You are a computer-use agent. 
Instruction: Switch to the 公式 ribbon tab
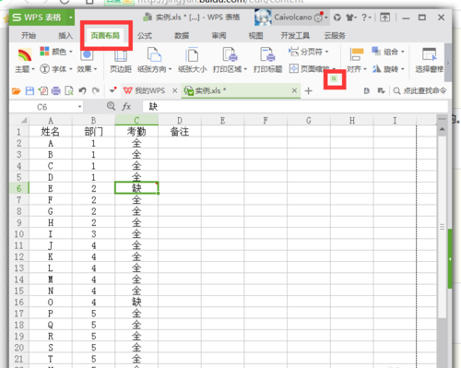click(145, 36)
